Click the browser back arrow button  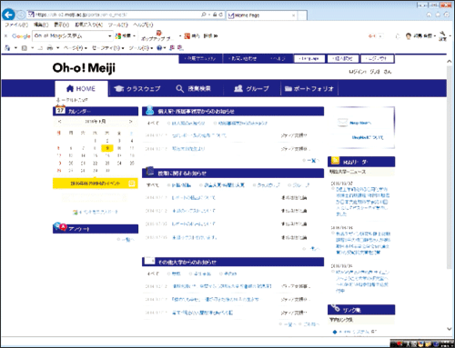click(x=8, y=15)
